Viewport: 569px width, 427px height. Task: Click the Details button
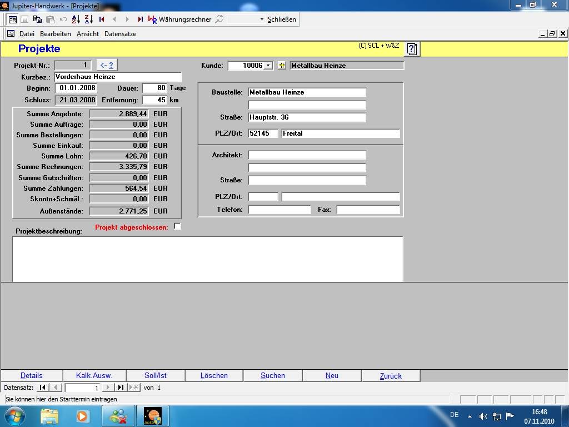click(x=32, y=375)
